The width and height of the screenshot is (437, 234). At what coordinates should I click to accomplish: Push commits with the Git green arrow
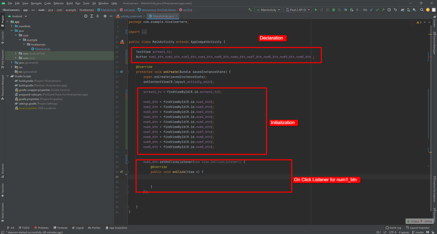pos(383,10)
